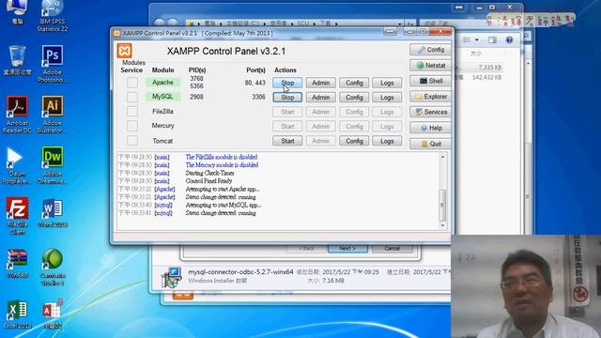Launch Adobe Dreamweaver desktop shortcut

coord(53,165)
